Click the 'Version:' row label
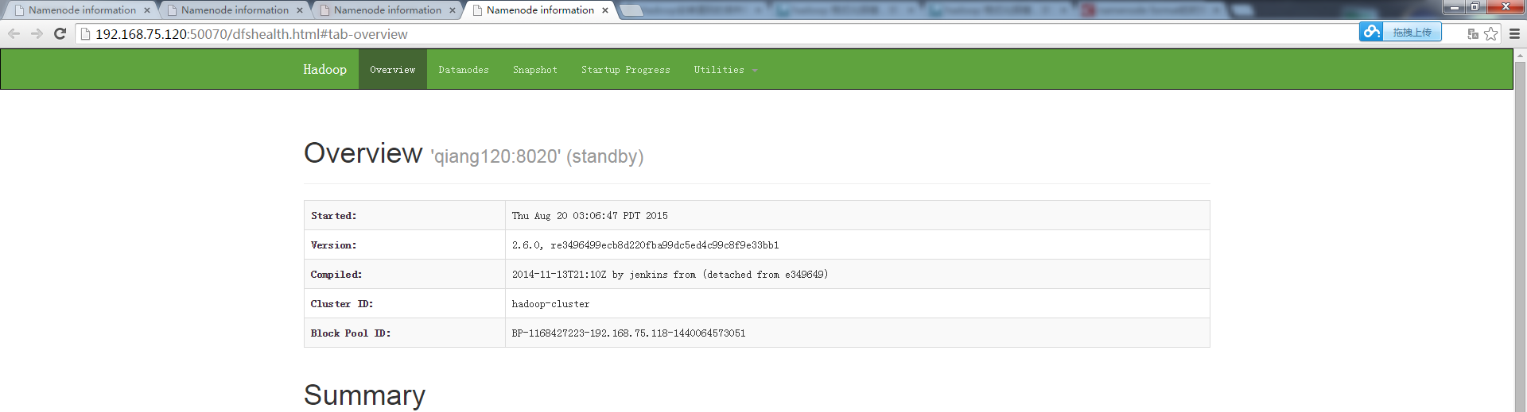 tap(334, 245)
